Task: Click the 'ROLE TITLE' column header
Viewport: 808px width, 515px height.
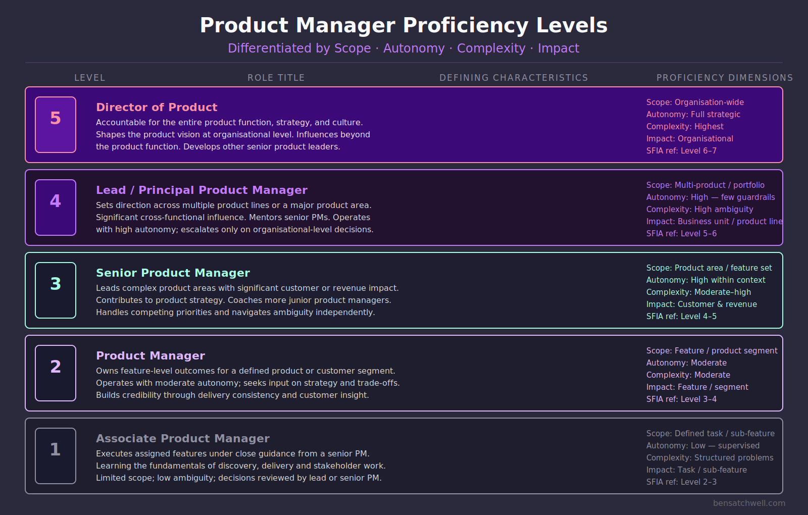Action: (276, 78)
